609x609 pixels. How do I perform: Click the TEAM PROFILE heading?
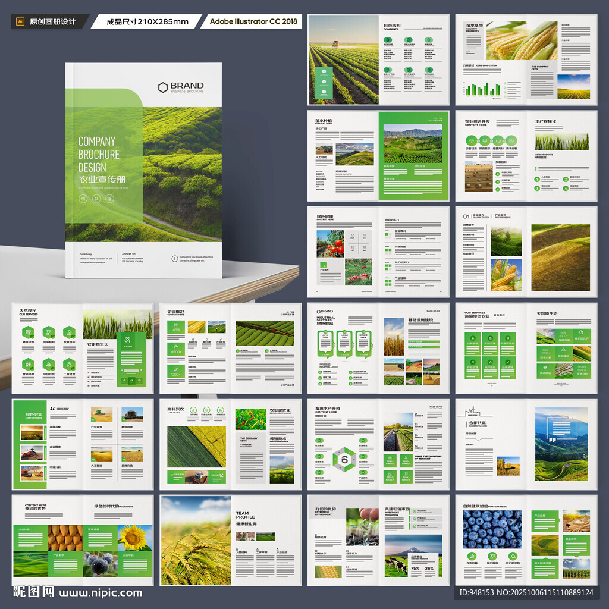pos(245,515)
